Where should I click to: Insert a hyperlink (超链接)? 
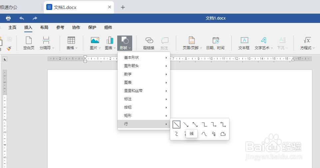click(x=149, y=43)
